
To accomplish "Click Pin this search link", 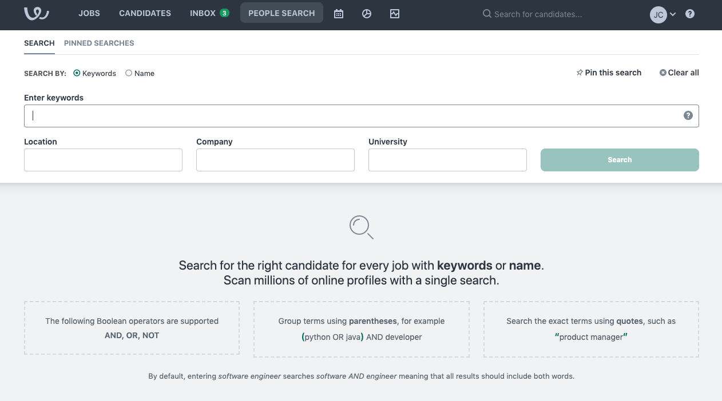I will point(609,73).
